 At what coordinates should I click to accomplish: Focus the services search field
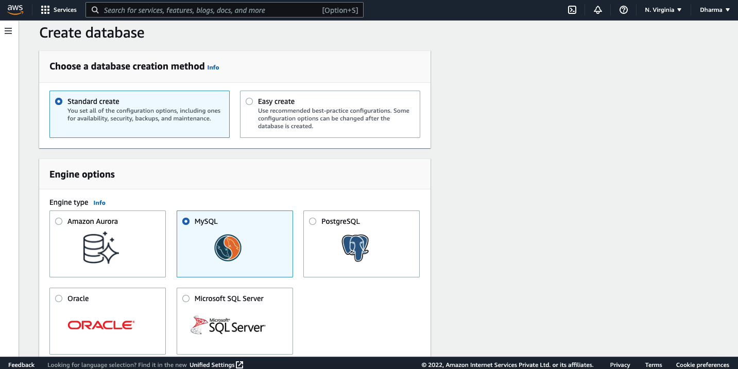click(x=225, y=10)
